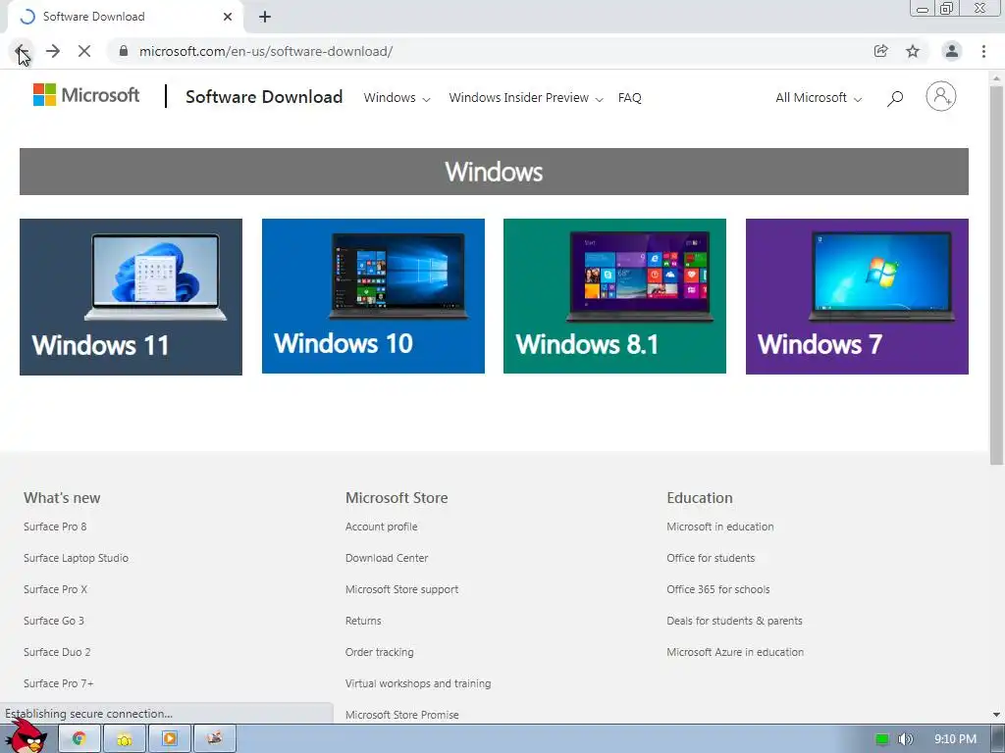The width and height of the screenshot is (1005, 753).
Task: Open Account profile link
Action: click(x=382, y=527)
